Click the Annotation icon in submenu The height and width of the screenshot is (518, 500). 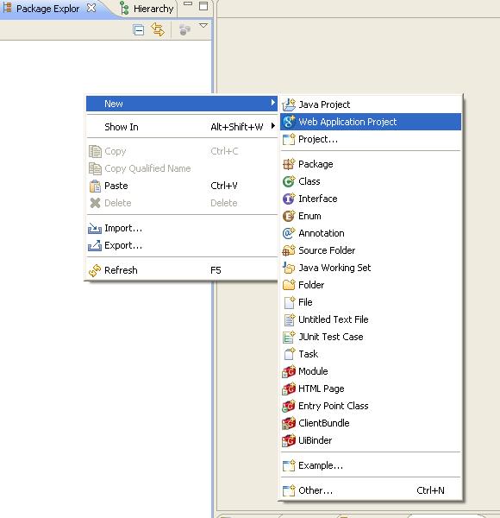pos(289,233)
